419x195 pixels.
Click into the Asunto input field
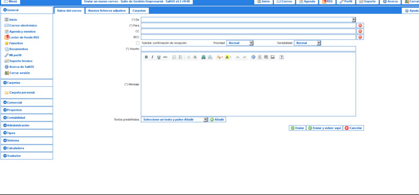tap(248, 49)
